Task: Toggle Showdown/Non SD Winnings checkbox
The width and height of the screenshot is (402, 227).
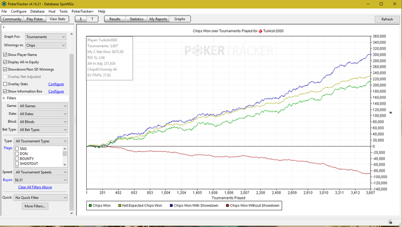Action: pos(5,70)
